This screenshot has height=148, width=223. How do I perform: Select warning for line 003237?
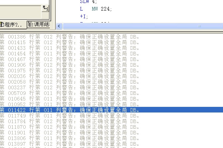pyautogui.click(x=111, y=88)
